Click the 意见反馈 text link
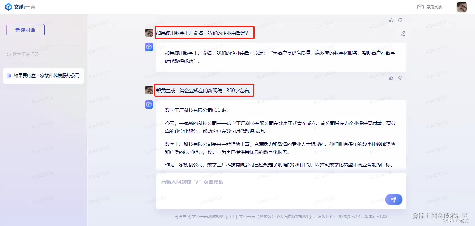475x226 pixels. tap(434, 7)
